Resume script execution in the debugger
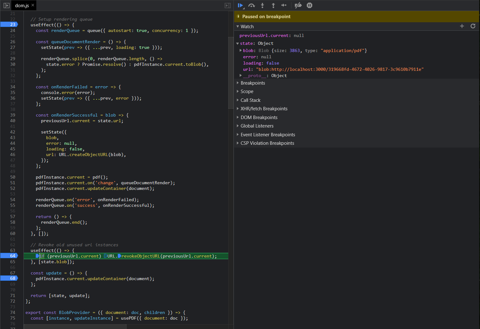The height and width of the screenshot is (329, 480). [240, 5]
